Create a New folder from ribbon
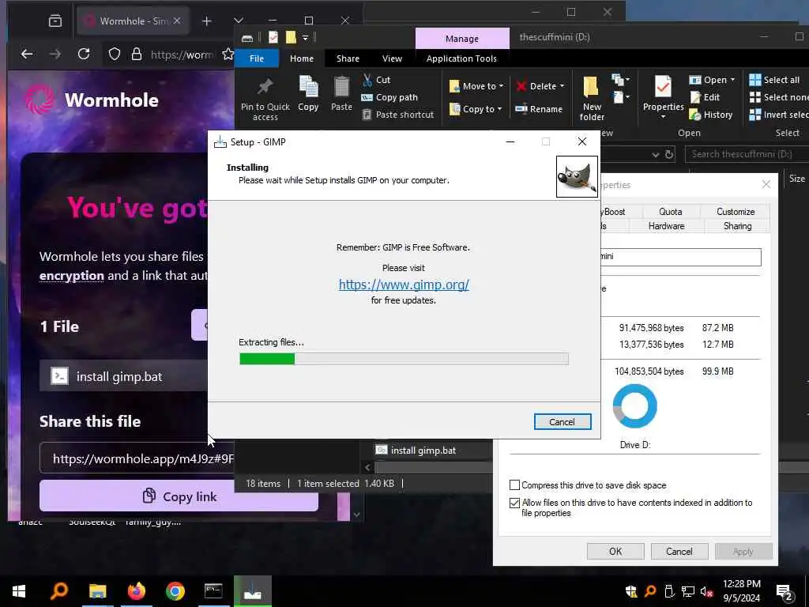This screenshot has width=809, height=607. [x=592, y=99]
